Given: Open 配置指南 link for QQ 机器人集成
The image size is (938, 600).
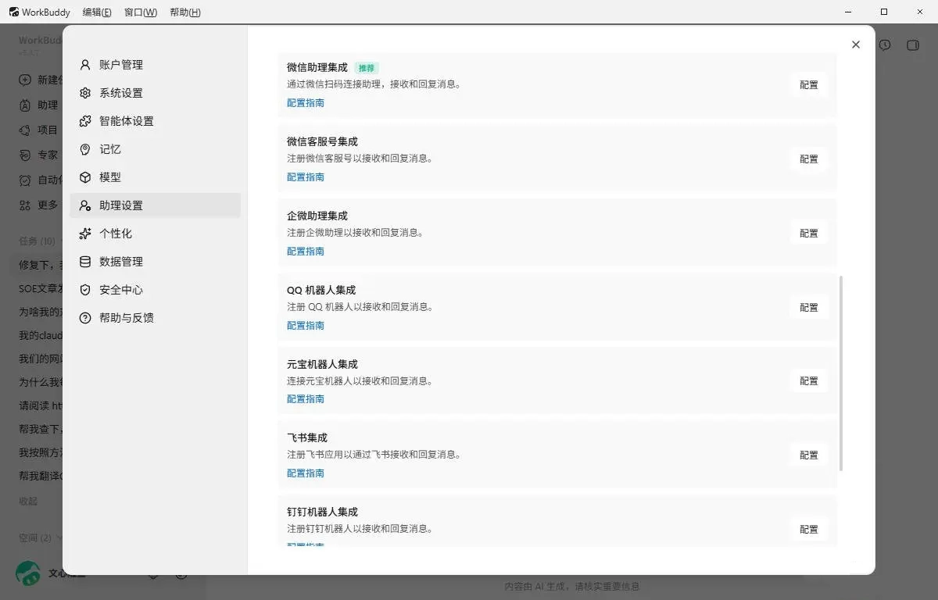Looking at the screenshot, I should (306, 326).
